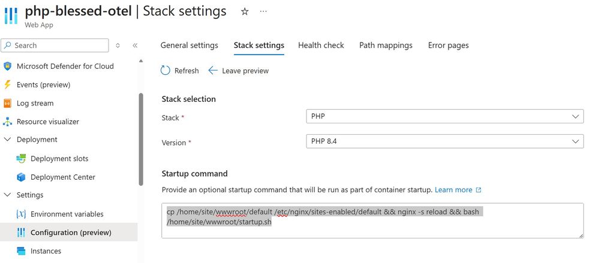Open the Stack dropdown showing PHP
The image size is (599, 263).
(x=444, y=116)
